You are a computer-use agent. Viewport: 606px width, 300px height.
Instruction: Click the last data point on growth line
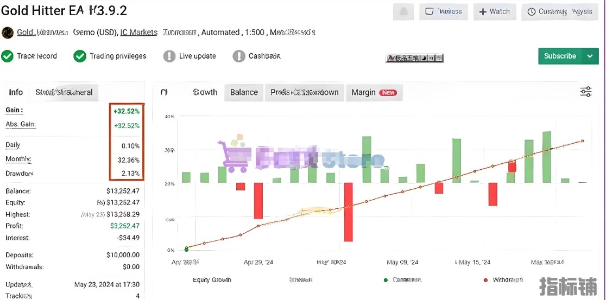click(583, 141)
